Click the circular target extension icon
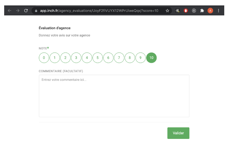This screenshot has height=145, width=240. point(194,11)
